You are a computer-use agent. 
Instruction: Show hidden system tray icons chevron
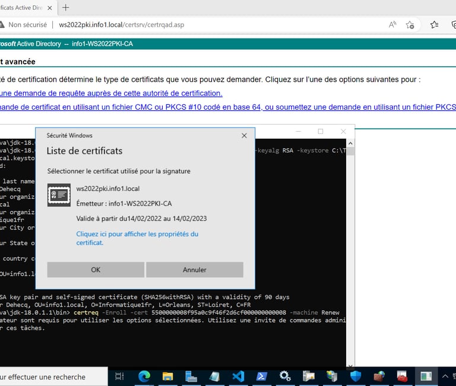pyautogui.click(x=445, y=377)
